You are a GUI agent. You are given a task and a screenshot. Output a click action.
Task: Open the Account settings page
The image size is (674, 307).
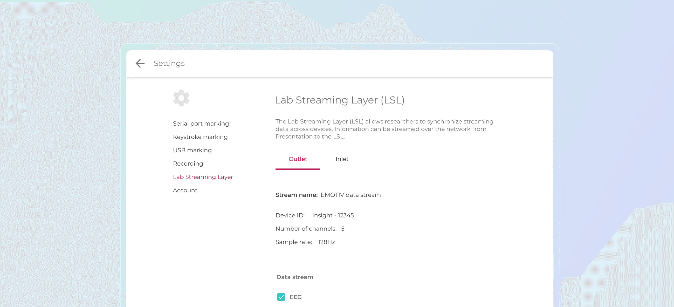pos(185,190)
